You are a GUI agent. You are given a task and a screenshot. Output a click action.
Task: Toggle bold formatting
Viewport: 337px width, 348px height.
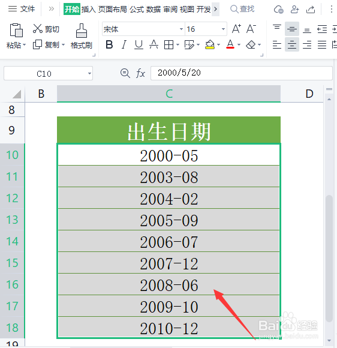point(109,44)
